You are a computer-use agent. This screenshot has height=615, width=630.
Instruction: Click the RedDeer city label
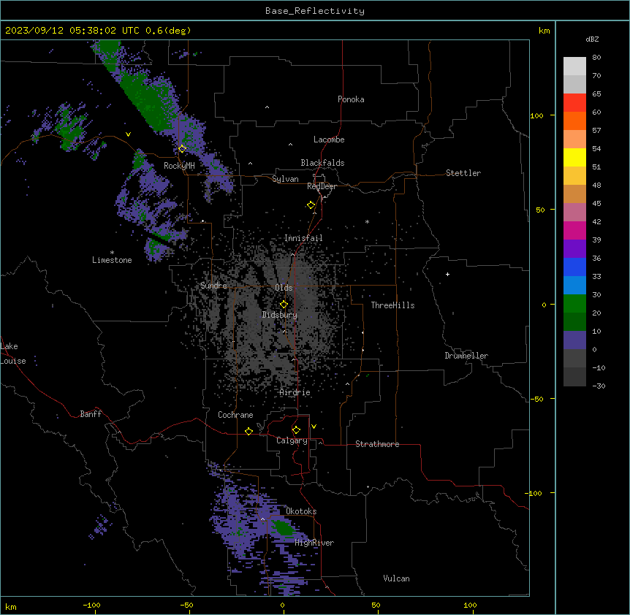click(322, 186)
